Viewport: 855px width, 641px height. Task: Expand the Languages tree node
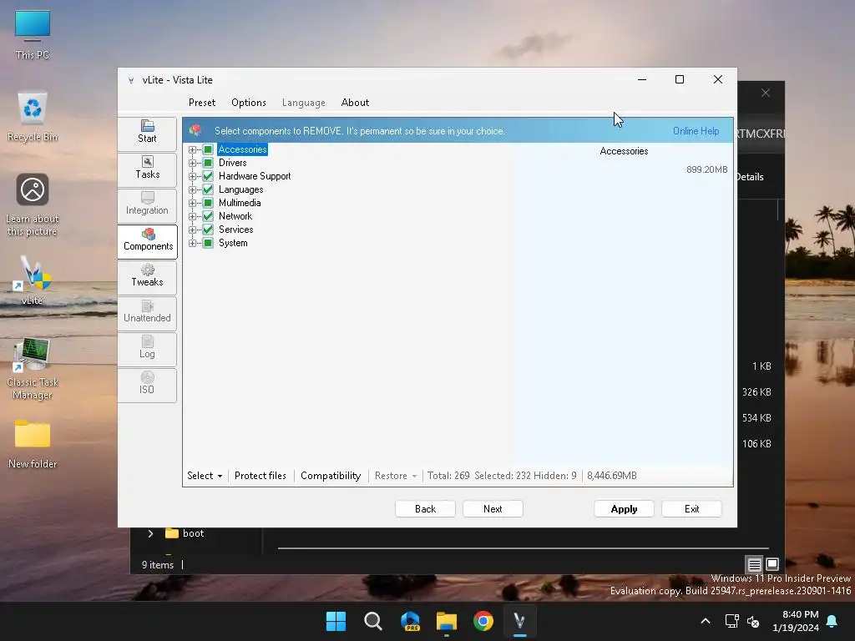192,189
